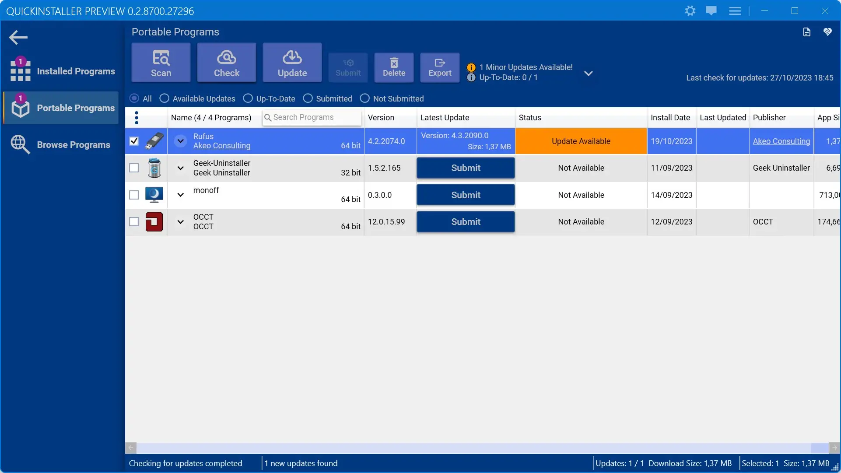Open the Browse Programs section
The height and width of the screenshot is (473, 841).
click(x=61, y=144)
